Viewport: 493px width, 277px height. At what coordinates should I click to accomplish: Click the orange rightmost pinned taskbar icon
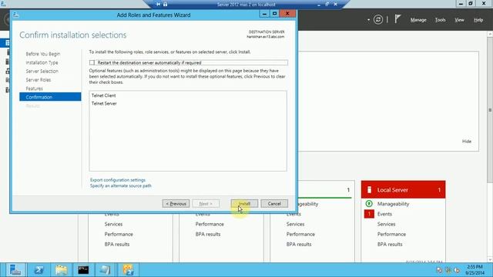128,270
